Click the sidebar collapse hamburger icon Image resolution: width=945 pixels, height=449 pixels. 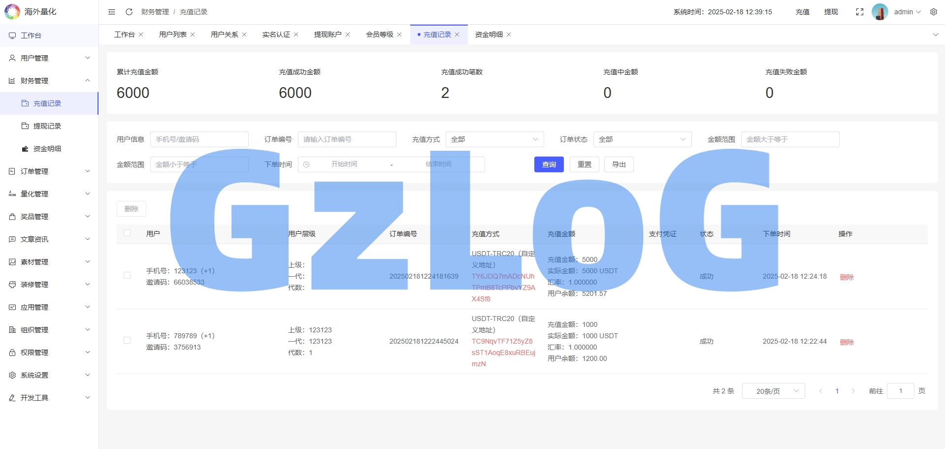coord(112,12)
